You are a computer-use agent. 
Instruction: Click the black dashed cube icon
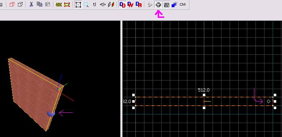pyautogui.click(x=20, y=5)
